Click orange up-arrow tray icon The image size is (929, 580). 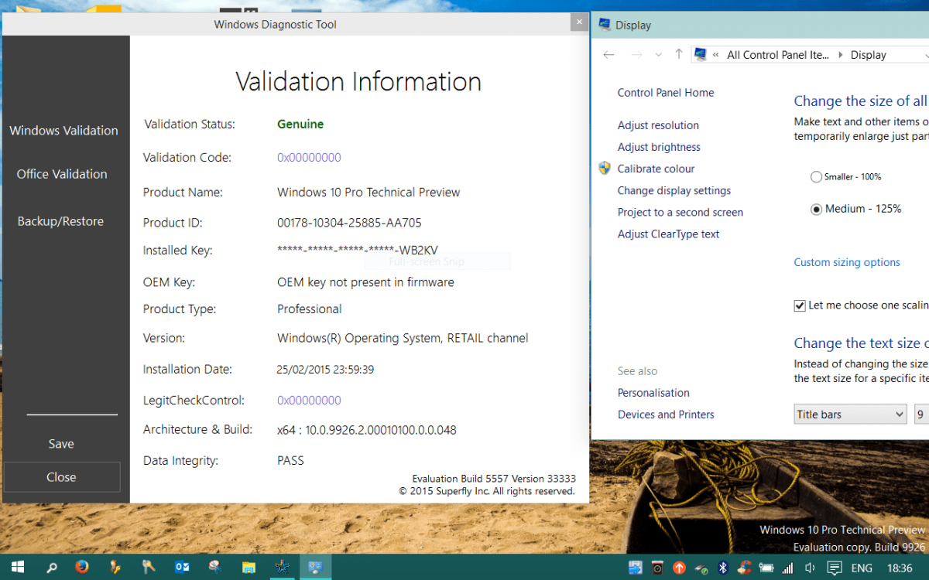(679, 568)
